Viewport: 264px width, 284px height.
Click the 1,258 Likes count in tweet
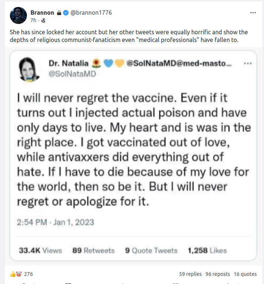tap(207, 250)
